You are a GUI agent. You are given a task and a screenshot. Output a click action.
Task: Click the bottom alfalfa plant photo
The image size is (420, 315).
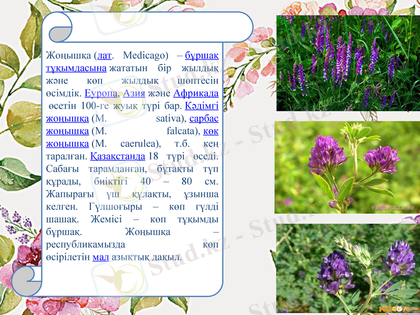click(x=346, y=268)
